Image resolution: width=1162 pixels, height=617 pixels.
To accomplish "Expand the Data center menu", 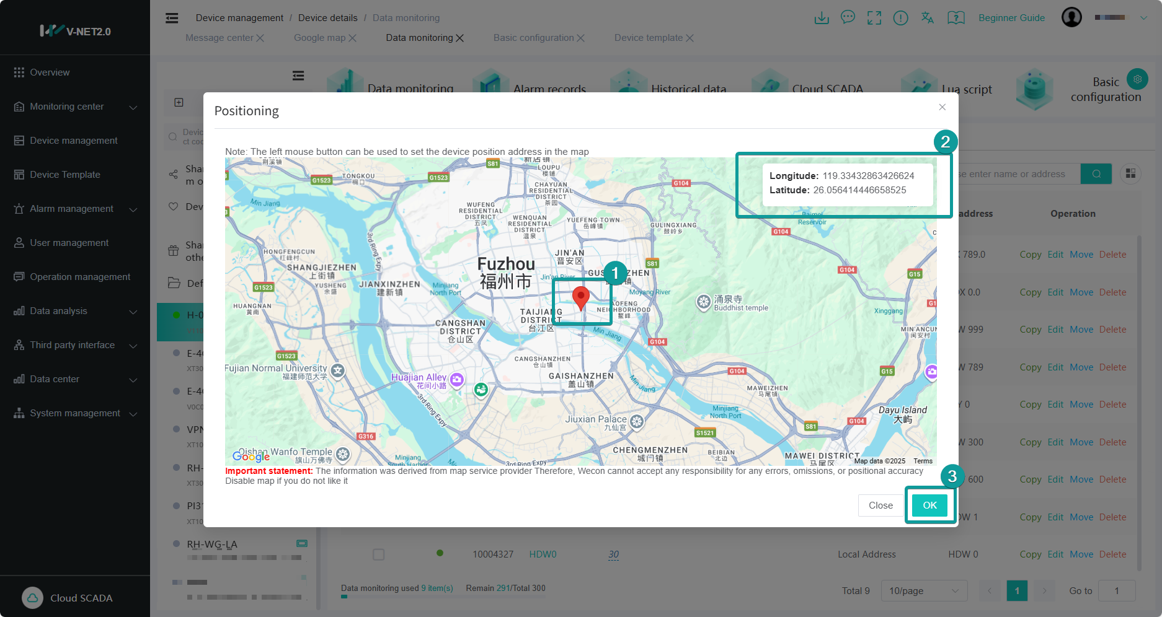I will pos(75,379).
